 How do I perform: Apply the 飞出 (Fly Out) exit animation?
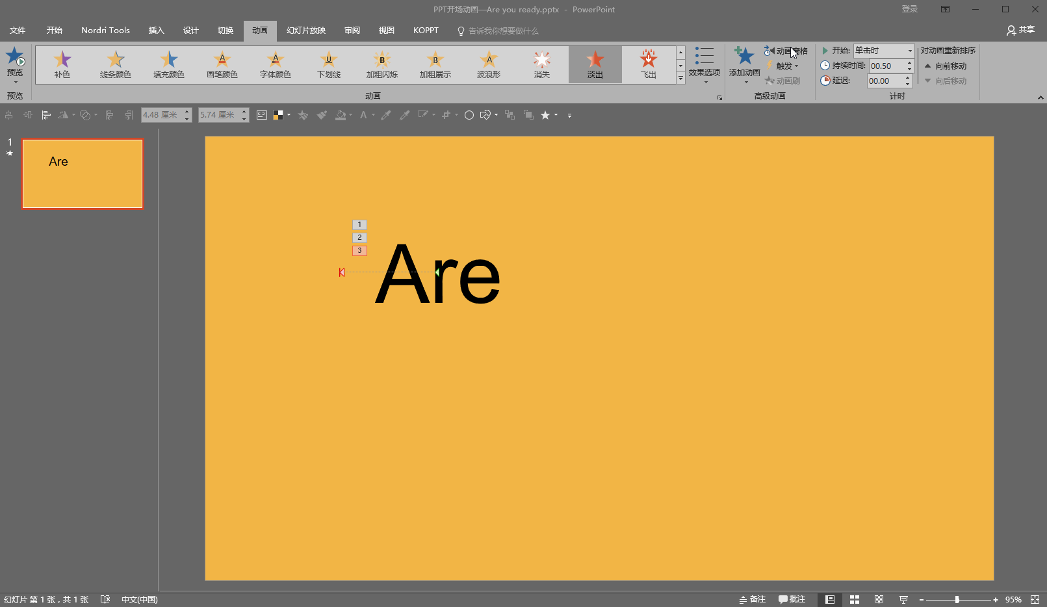click(648, 64)
